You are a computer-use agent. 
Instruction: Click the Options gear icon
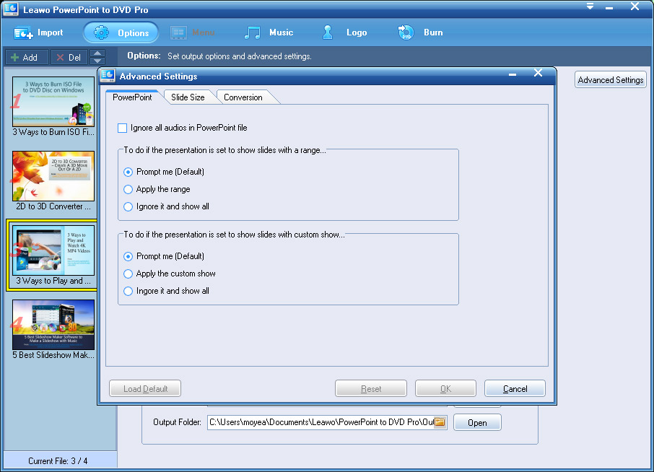(x=101, y=33)
